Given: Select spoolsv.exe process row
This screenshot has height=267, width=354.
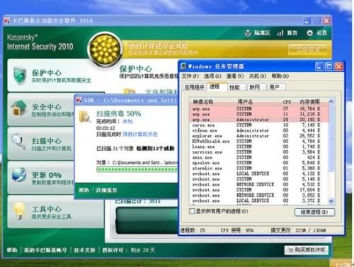Looking at the screenshot, I should coord(259,163).
